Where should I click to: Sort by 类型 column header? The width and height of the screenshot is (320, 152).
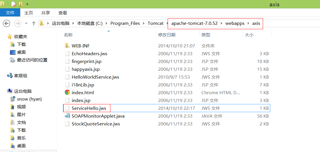tap(206, 35)
